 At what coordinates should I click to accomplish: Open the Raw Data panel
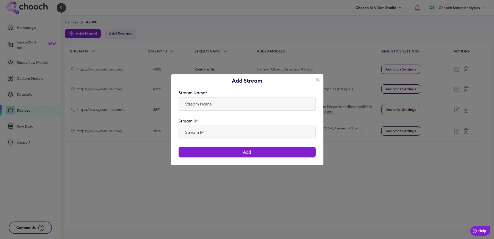[x=24, y=126]
